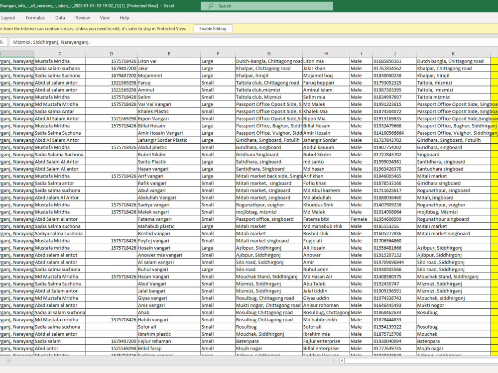Select the cell "Mojammel"
Viewport: 498px width, 373px height.
pos(169,76)
